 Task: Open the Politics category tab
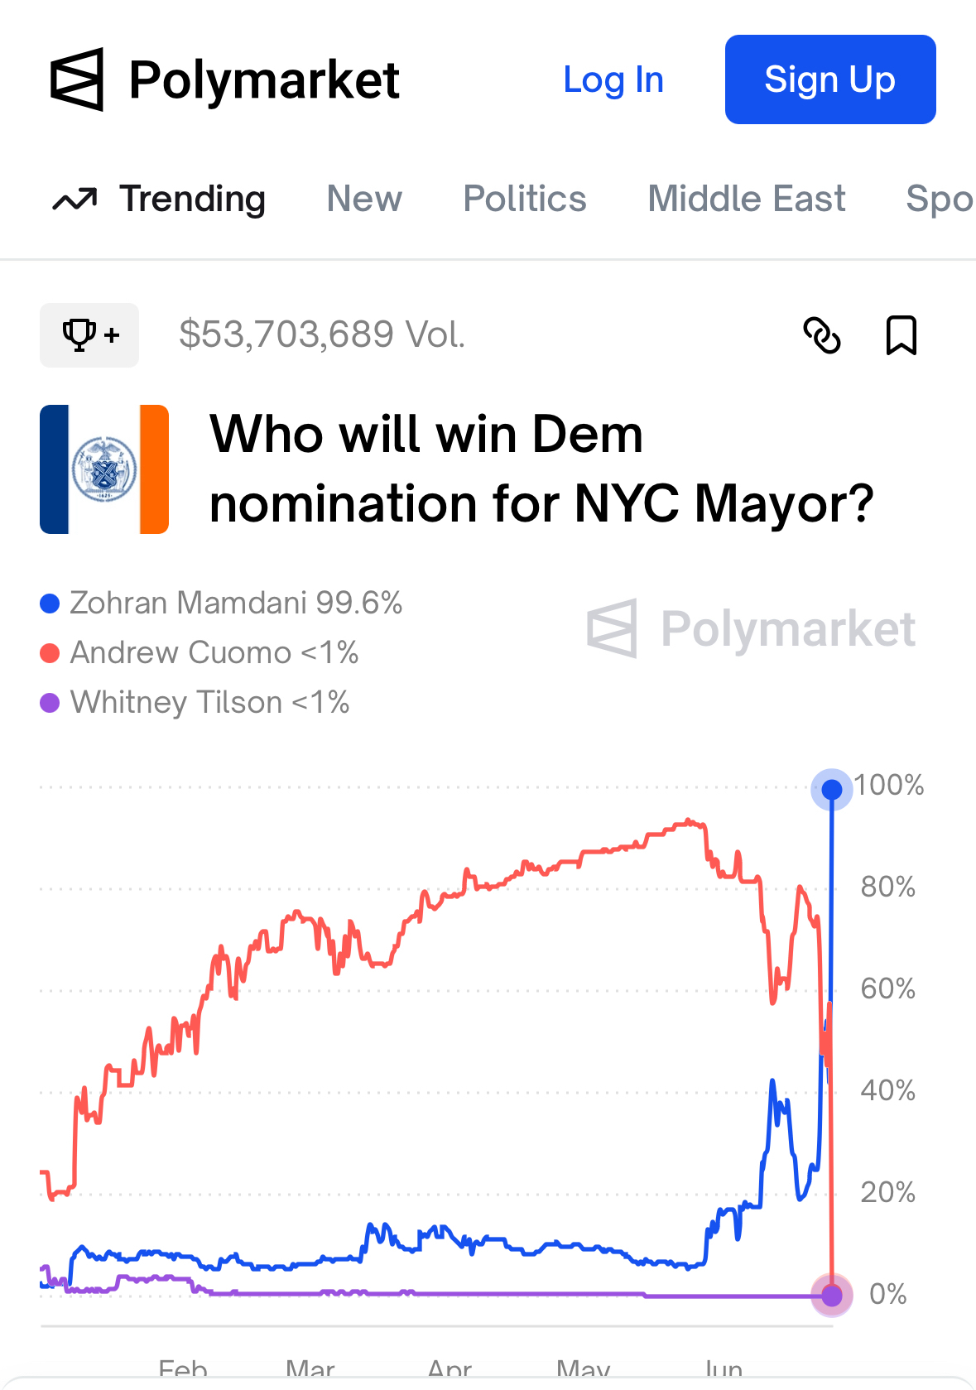(525, 200)
